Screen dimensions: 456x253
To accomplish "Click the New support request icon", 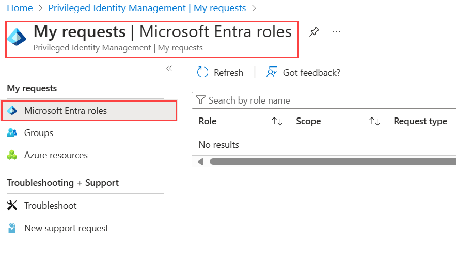I will click(x=12, y=228).
